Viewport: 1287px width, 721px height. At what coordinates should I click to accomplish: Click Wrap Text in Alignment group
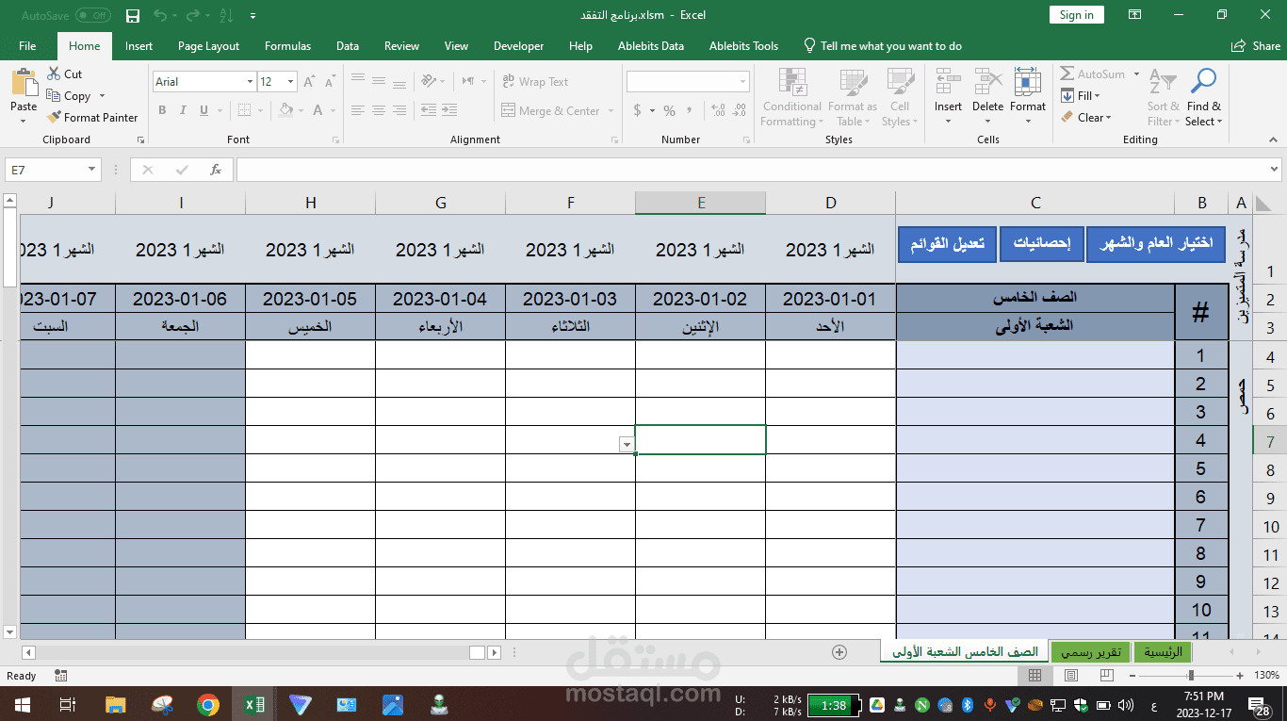535,82
